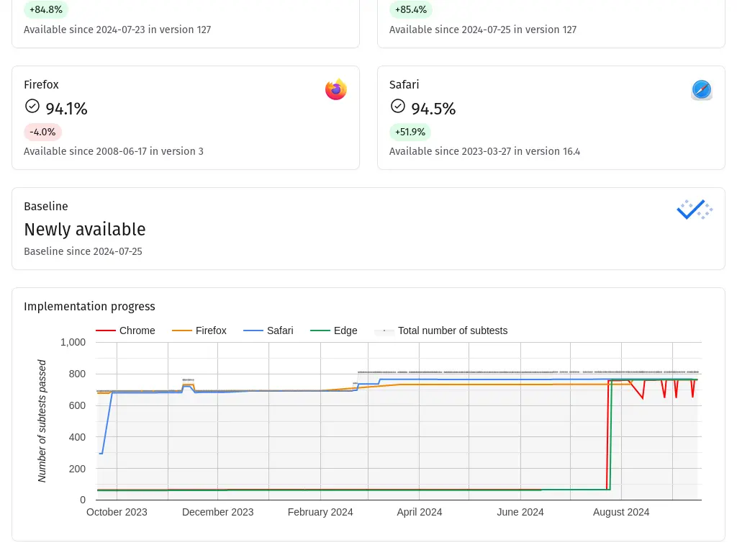737x553 pixels.
Task: Click the Baseline double-checkmark icon
Action: 695,210
